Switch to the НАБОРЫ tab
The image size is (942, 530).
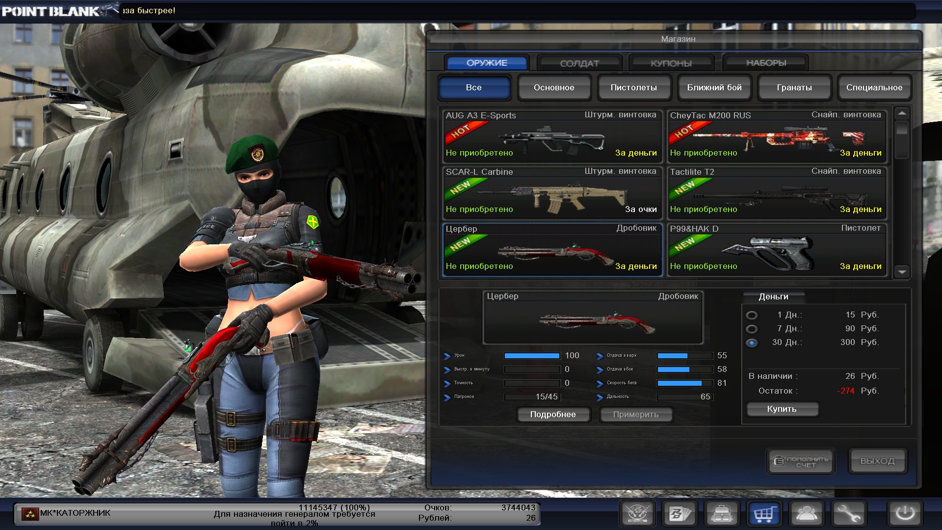pos(766,63)
